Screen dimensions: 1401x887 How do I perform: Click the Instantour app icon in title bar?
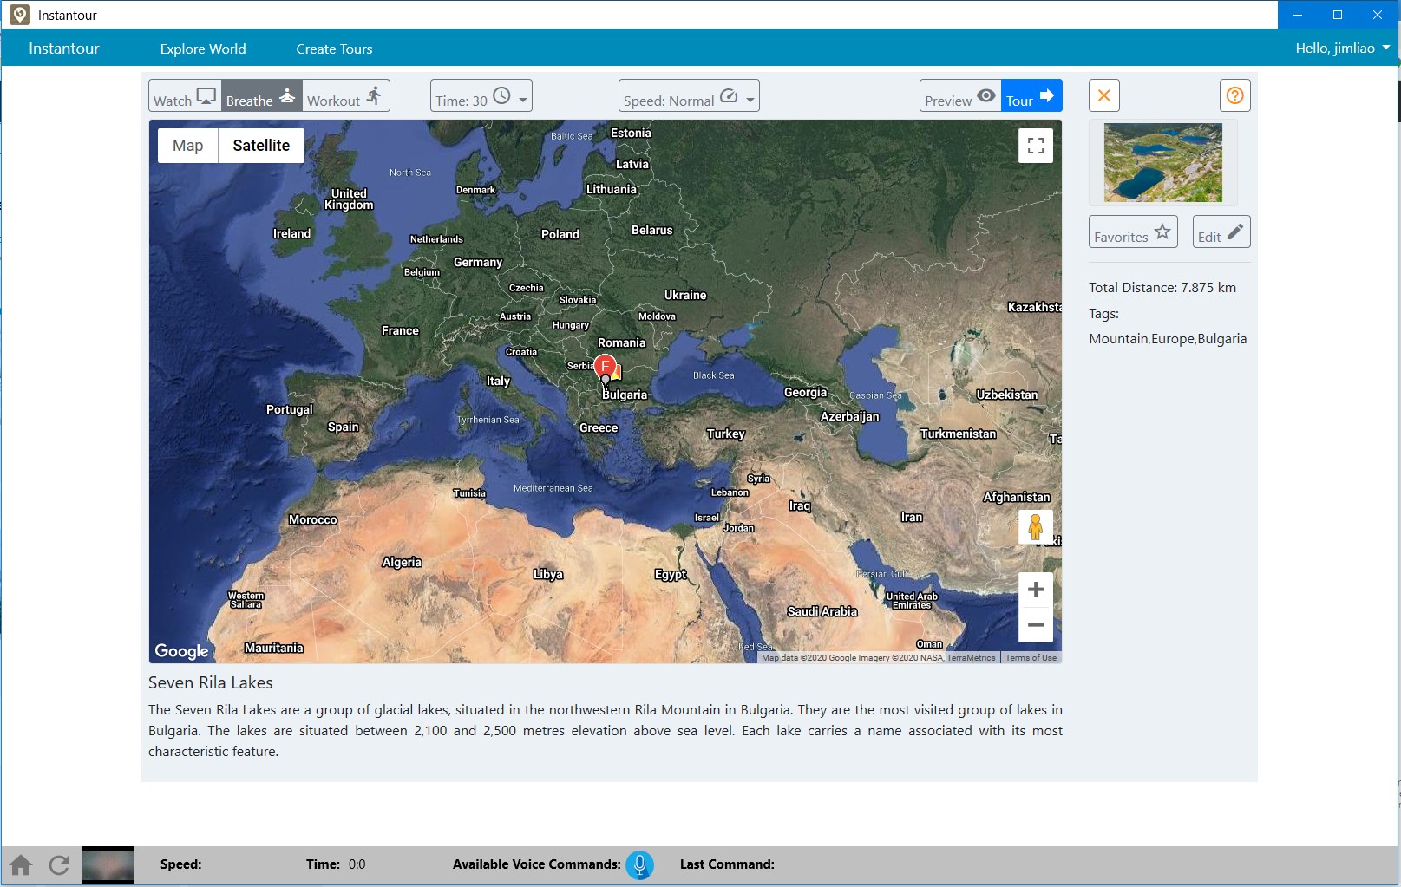(19, 15)
